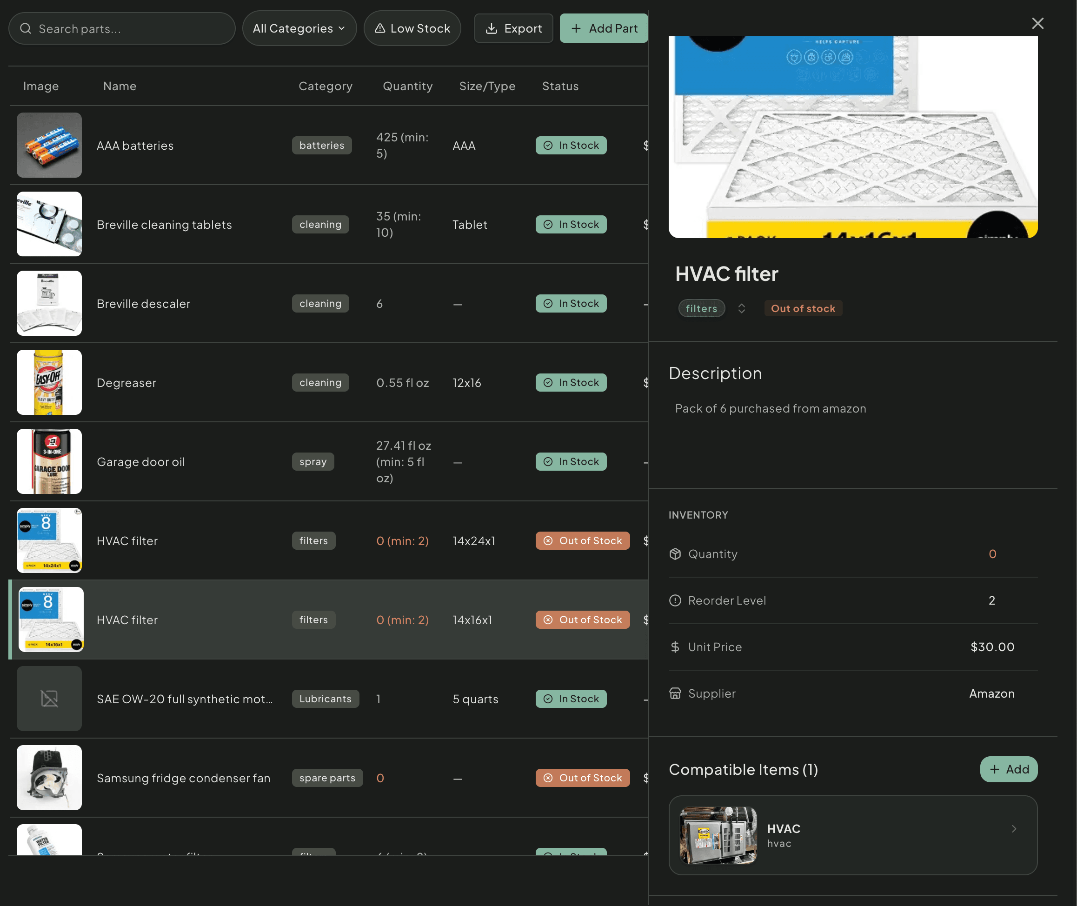The image size is (1077, 906).
Task: Click the Export button
Action: point(513,28)
